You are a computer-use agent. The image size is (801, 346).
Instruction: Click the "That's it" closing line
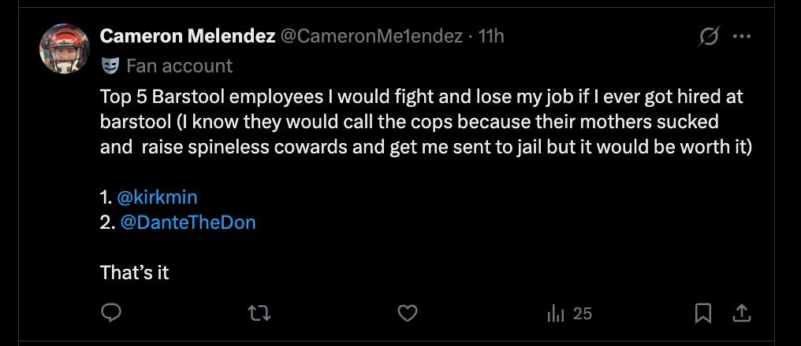coord(135,273)
